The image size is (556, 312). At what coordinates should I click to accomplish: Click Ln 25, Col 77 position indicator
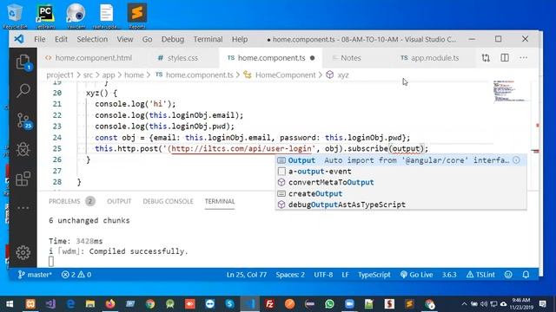(x=247, y=275)
